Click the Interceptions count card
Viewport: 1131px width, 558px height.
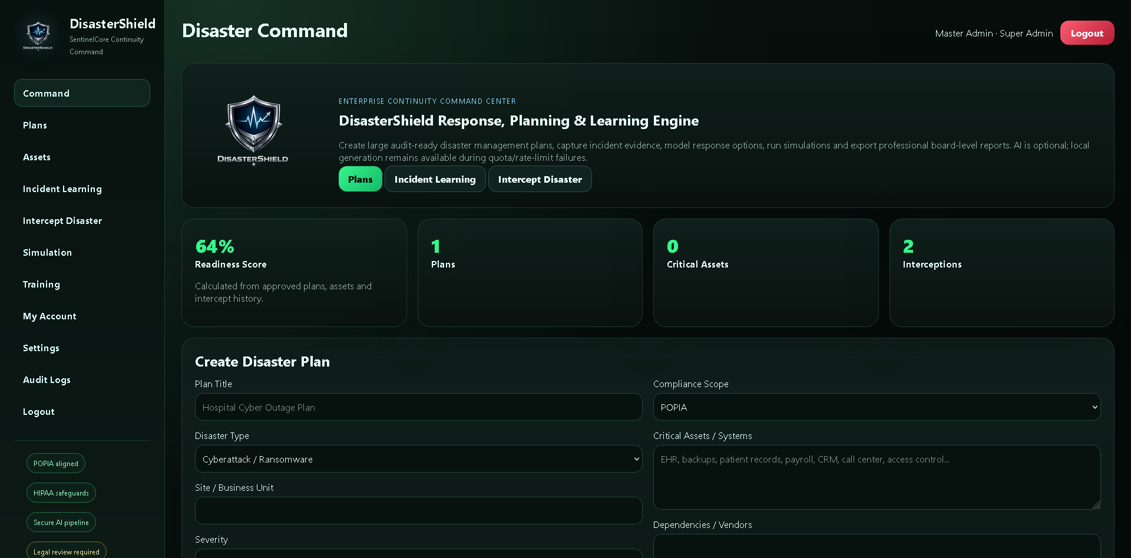coord(1001,273)
